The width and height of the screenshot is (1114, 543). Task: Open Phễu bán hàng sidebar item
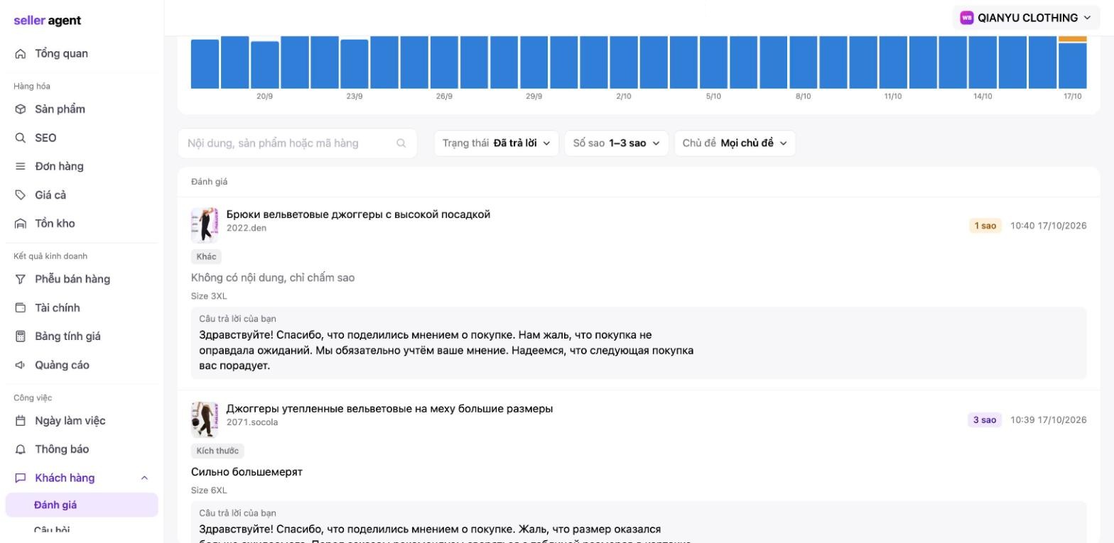(82, 279)
